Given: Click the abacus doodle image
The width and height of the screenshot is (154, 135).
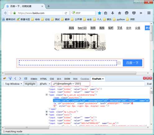Looking at the screenshot, I should (x=80, y=42).
